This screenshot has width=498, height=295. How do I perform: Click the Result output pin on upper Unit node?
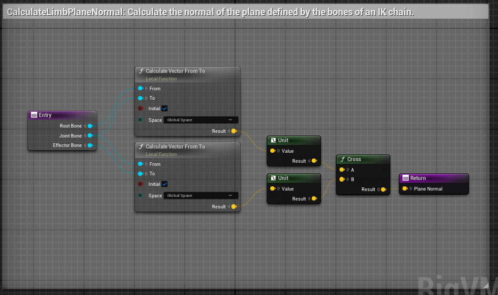pos(314,161)
